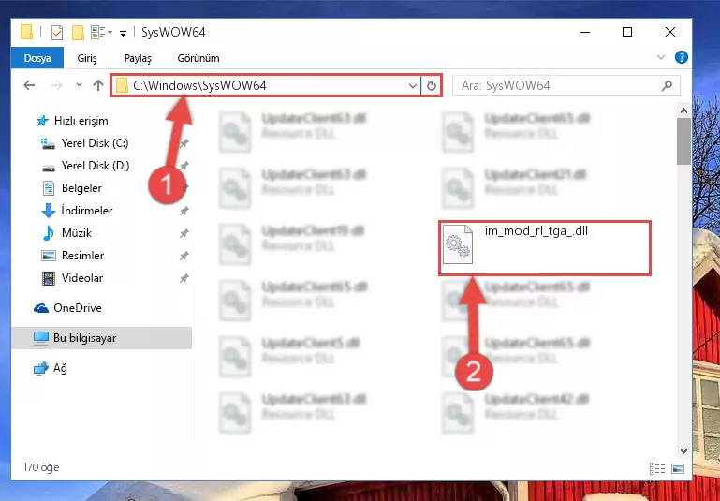Select the im_mod_rl_tga_.dll file name
Screen dimensions: 720x501
coord(536,231)
